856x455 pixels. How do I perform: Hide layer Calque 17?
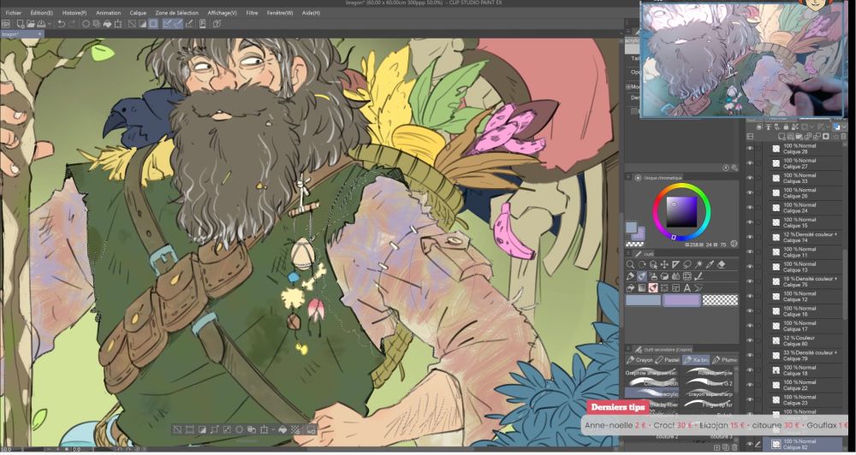click(750, 325)
